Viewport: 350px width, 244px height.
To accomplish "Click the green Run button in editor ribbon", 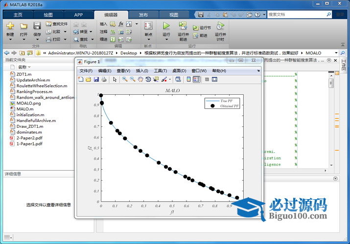I will point(166,26).
